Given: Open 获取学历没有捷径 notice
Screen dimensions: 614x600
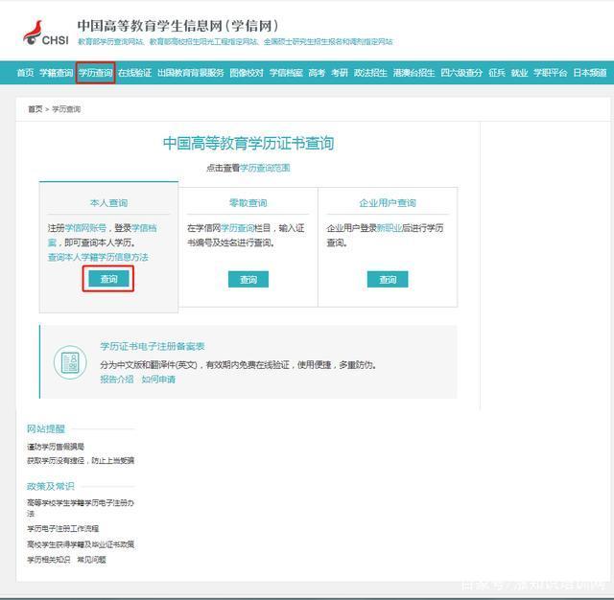Looking at the screenshot, I should click(81, 460).
